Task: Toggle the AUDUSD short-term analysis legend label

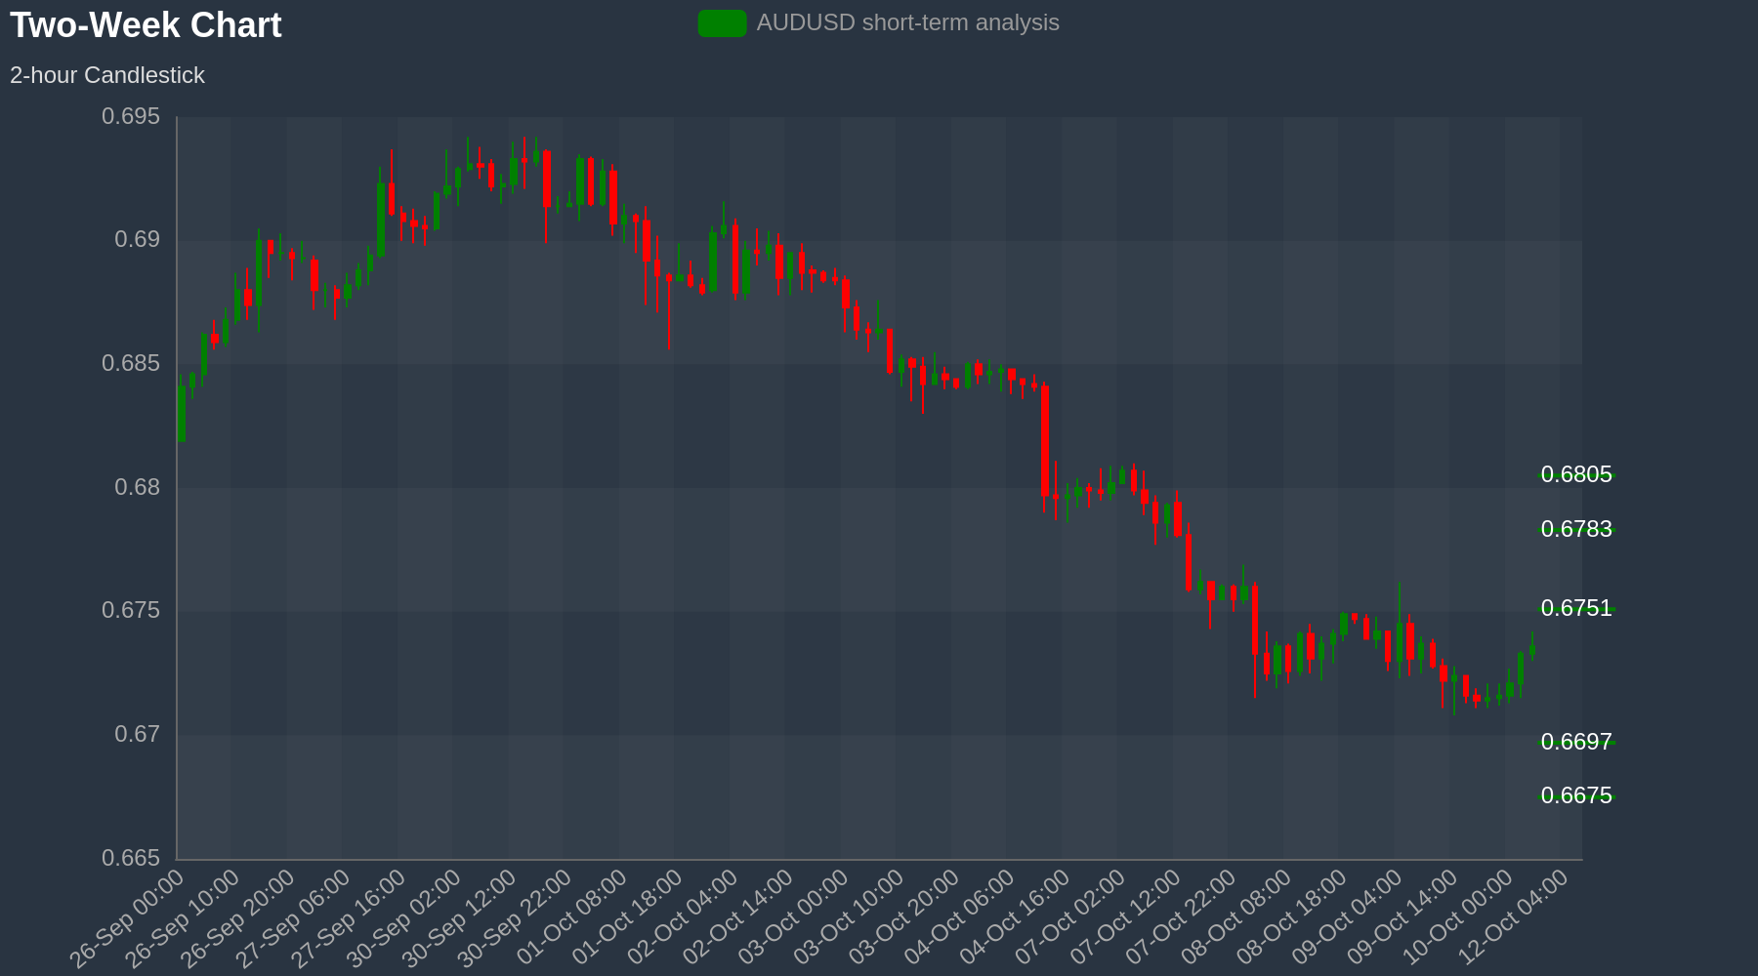Action: point(907,22)
